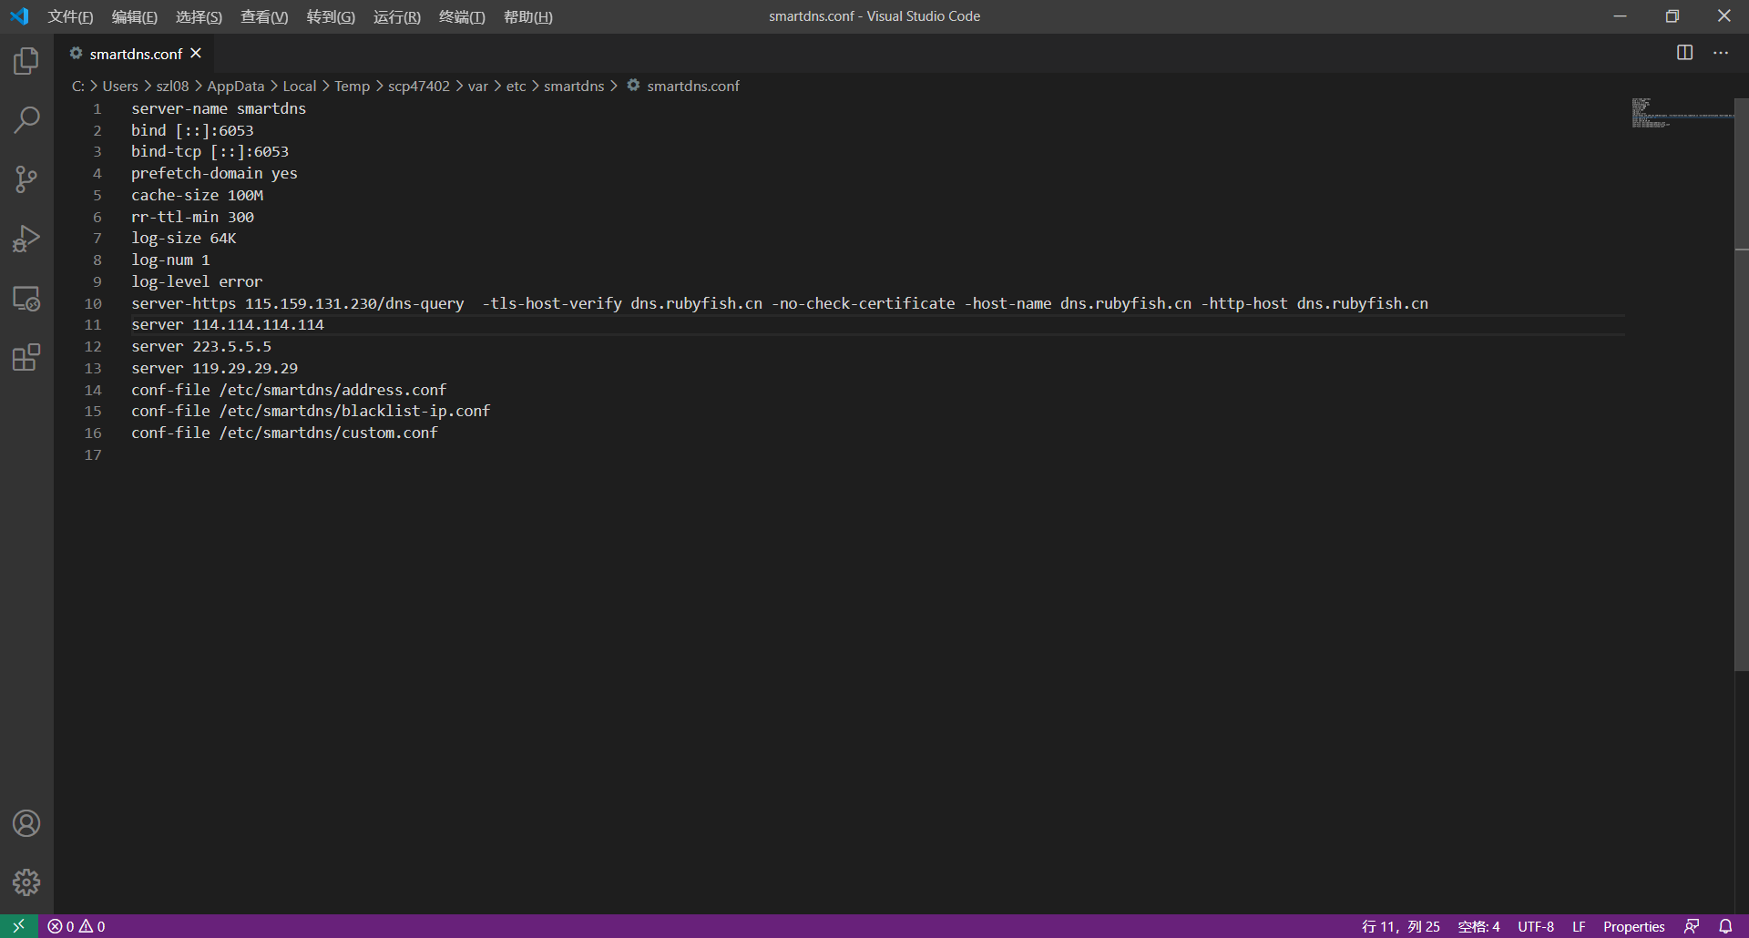Open the editor more actions menu
The height and width of the screenshot is (938, 1749).
coord(1721,53)
